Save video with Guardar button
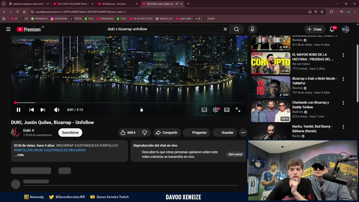The width and height of the screenshot is (359, 202). tap(225, 132)
